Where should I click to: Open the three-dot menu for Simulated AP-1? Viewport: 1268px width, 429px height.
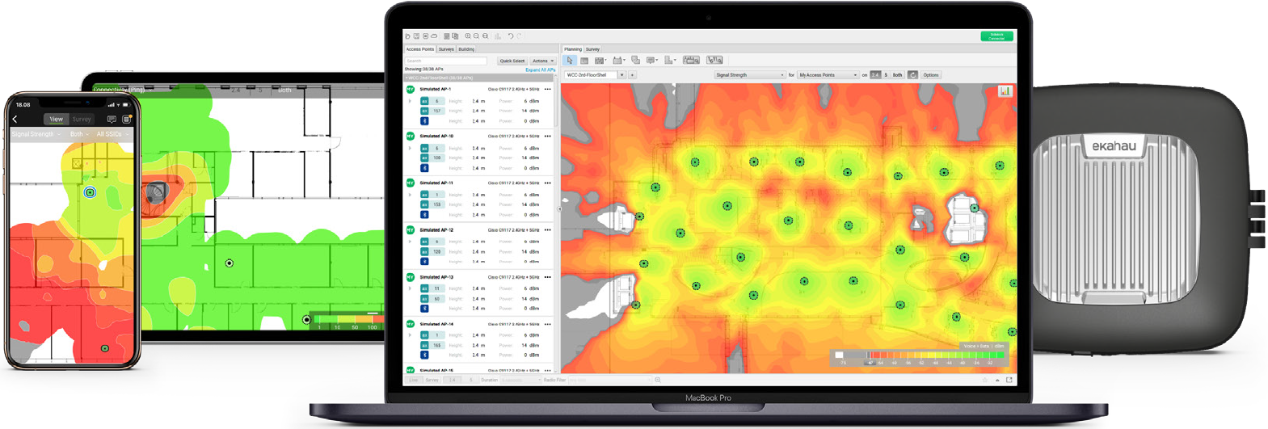pos(548,90)
